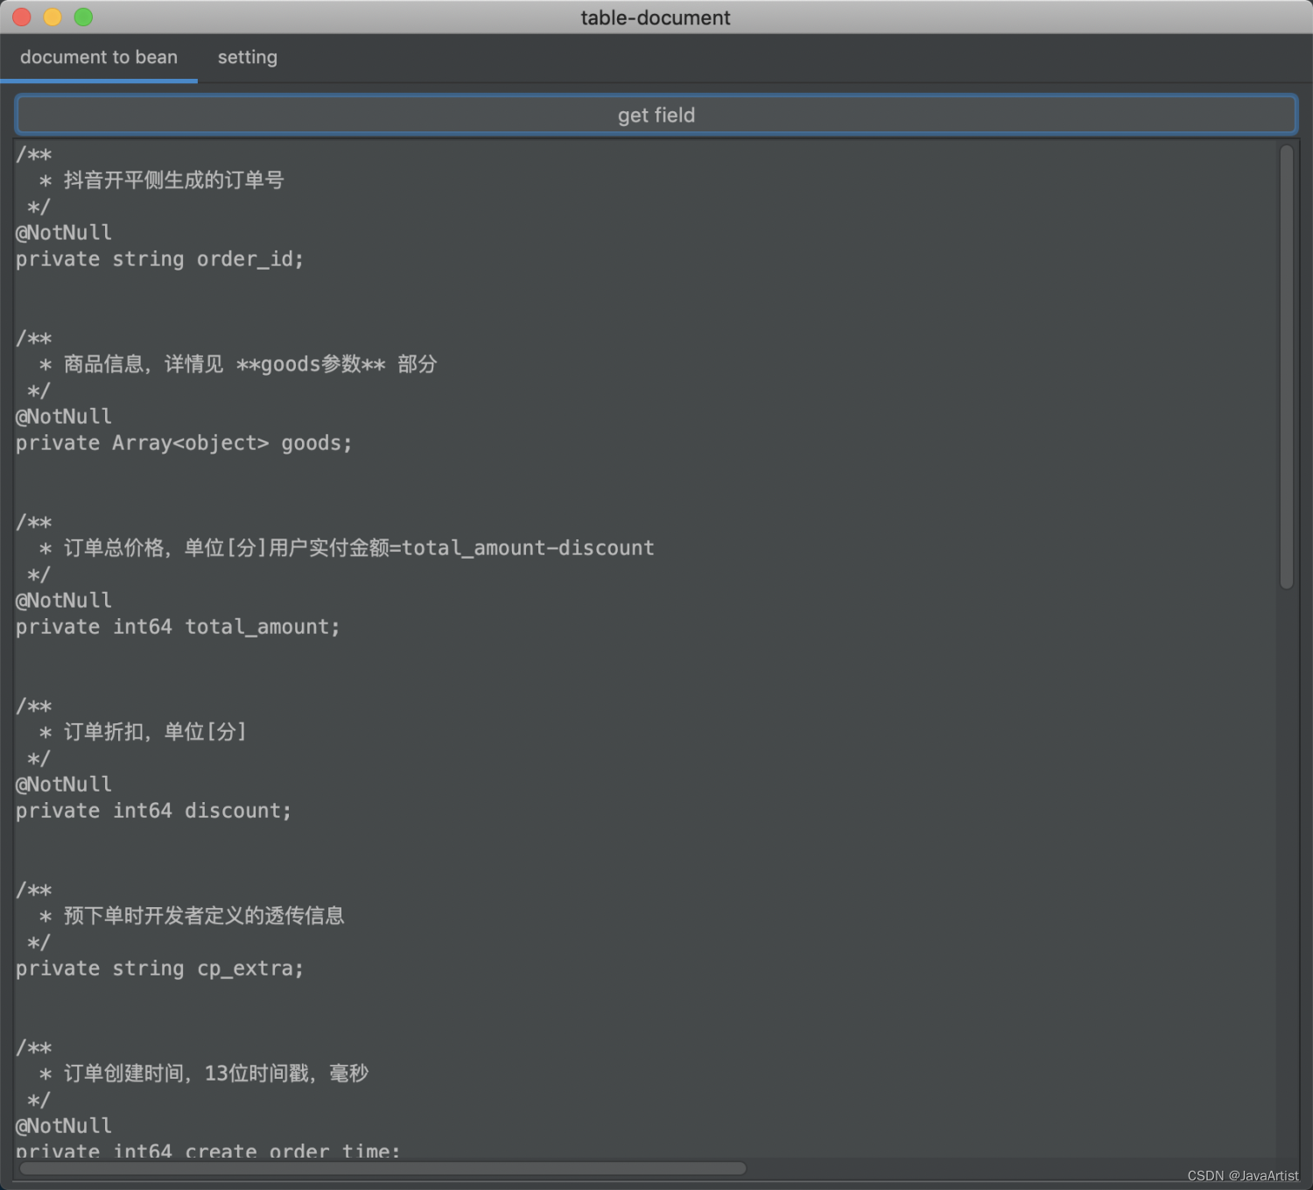Image resolution: width=1313 pixels, height=1190 pixels.
Task: Click the line "private string order_id;"
Action: click(x=159, y=259)
